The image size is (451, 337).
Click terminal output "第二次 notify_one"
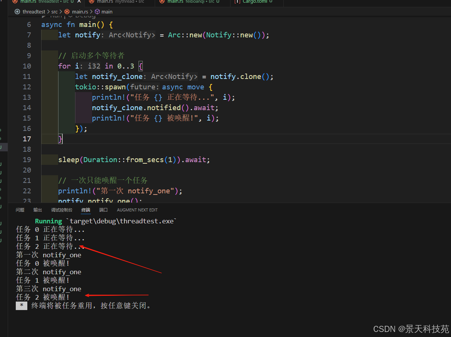(48, 272)
